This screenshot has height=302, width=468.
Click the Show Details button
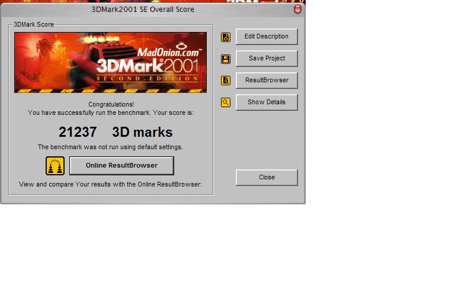coord(267,102)
